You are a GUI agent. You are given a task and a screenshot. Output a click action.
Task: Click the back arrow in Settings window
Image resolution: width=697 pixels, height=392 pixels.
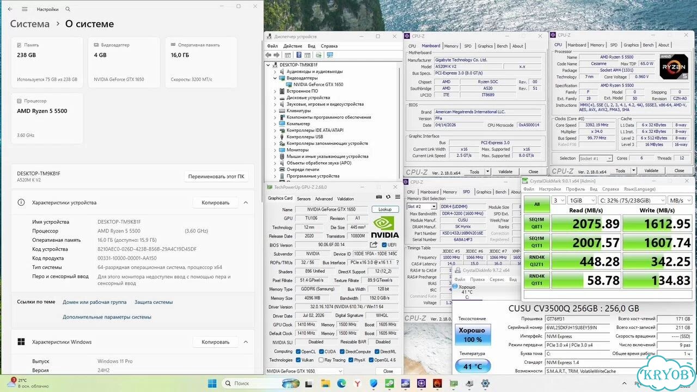(10, 9)
